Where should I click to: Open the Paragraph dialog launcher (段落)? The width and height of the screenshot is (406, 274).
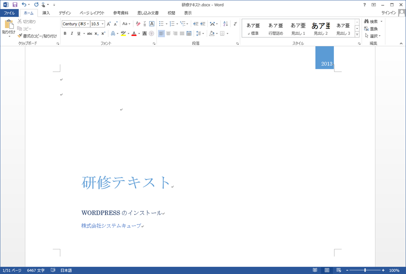(237, 44)
